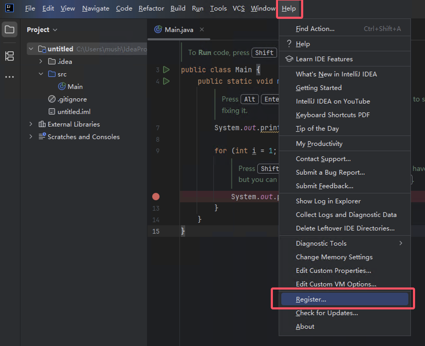Image resolution: width=425 pixels, height=346 pixels.
Task: Open the Run menu
Action: (x=198, y=8)
